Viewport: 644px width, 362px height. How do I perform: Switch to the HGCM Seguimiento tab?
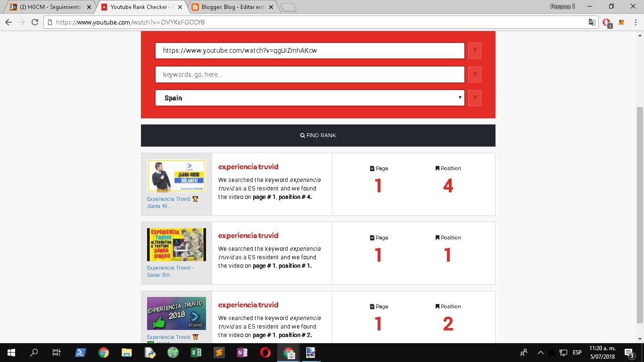click(x=50, y=7)
